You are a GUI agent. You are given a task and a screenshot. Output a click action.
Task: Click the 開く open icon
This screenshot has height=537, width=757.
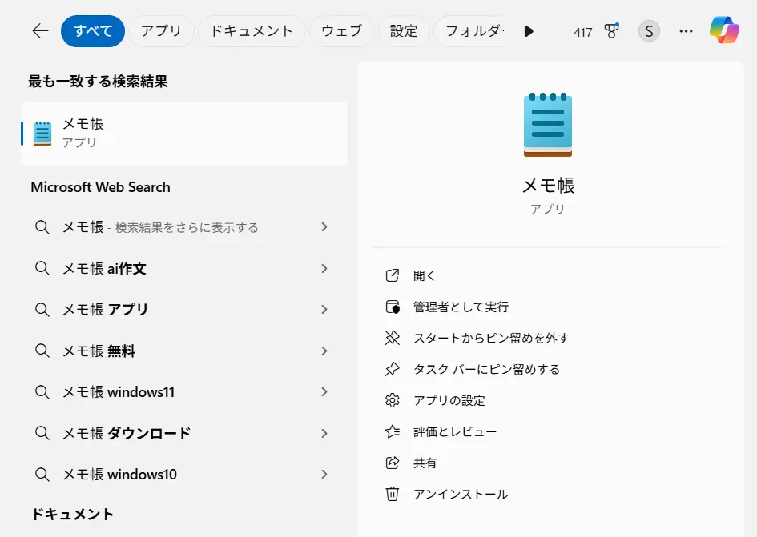click(392, 275)
